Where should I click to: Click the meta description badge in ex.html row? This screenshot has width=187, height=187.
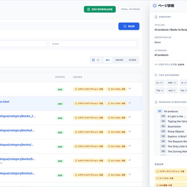pos(89,103)
